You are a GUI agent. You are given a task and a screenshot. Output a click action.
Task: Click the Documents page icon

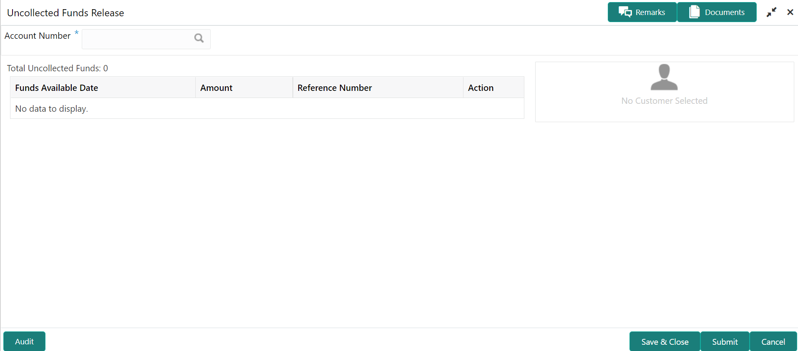[695, 12]
